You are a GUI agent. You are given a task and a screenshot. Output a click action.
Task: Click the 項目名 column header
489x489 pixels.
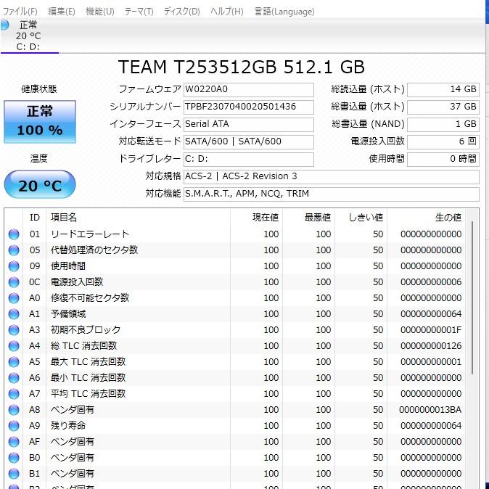tap(138, 218)
